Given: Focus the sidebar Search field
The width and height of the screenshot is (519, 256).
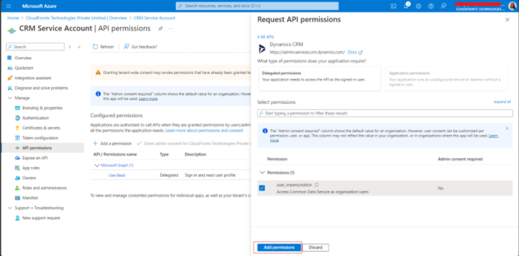Looking at the screenshot, I should click(x=35, y=47).
